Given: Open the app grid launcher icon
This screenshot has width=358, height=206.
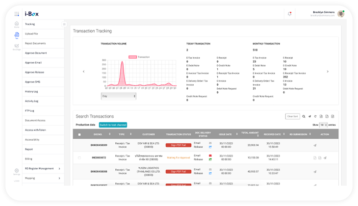Looking at the screenshot, I should pos(17,14).
